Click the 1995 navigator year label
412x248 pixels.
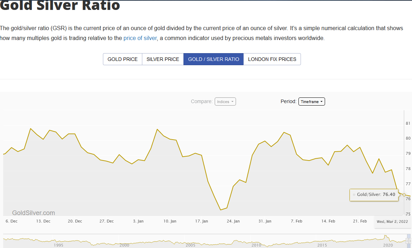tap(58, 245)
